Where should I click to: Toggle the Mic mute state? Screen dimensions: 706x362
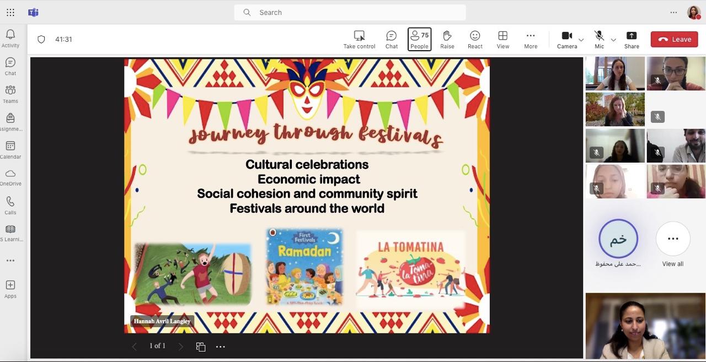[x=599, y=39]
